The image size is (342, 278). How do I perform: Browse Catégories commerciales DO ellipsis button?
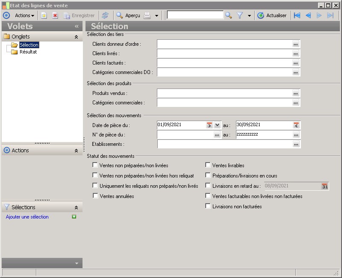coord(295,72)
